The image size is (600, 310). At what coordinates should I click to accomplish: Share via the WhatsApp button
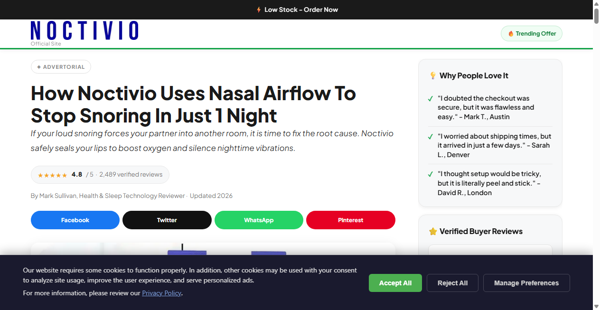click(x=259, y=220)
